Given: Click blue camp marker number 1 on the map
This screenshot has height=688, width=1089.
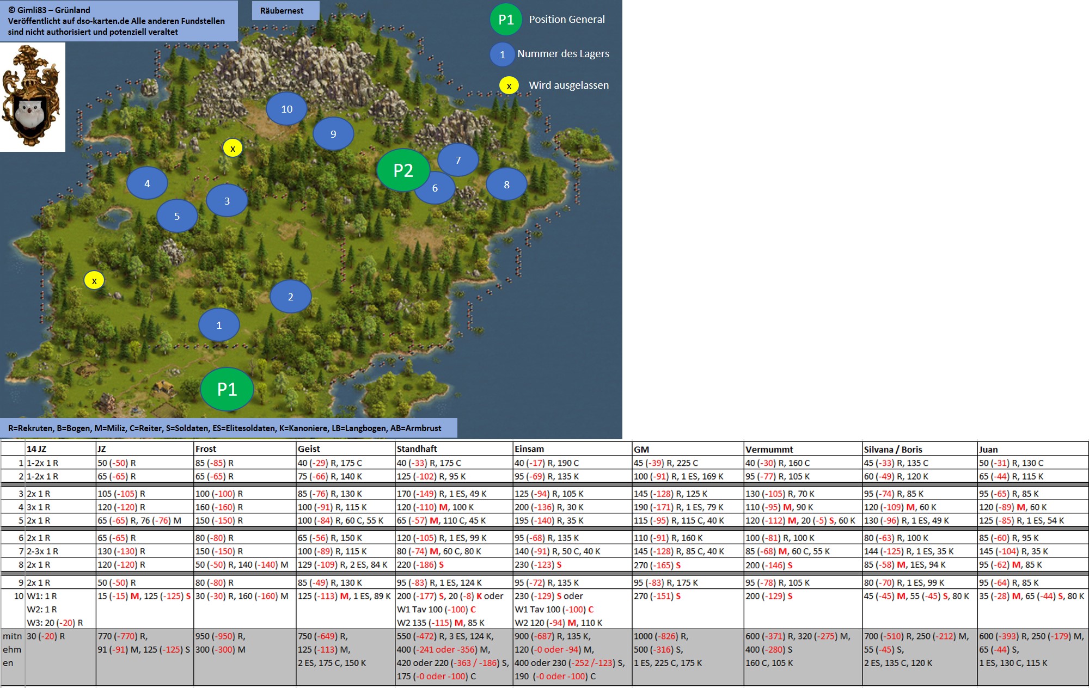Looking at the screenshot, I should click(219, 325).
